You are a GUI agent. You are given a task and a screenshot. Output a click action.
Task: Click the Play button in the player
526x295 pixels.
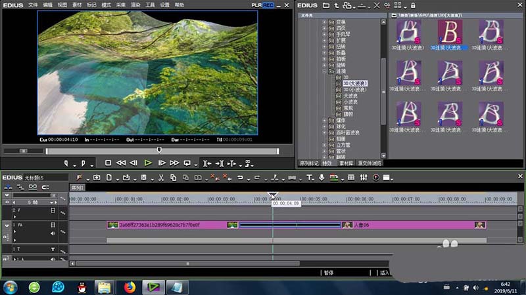click(148, 163)
